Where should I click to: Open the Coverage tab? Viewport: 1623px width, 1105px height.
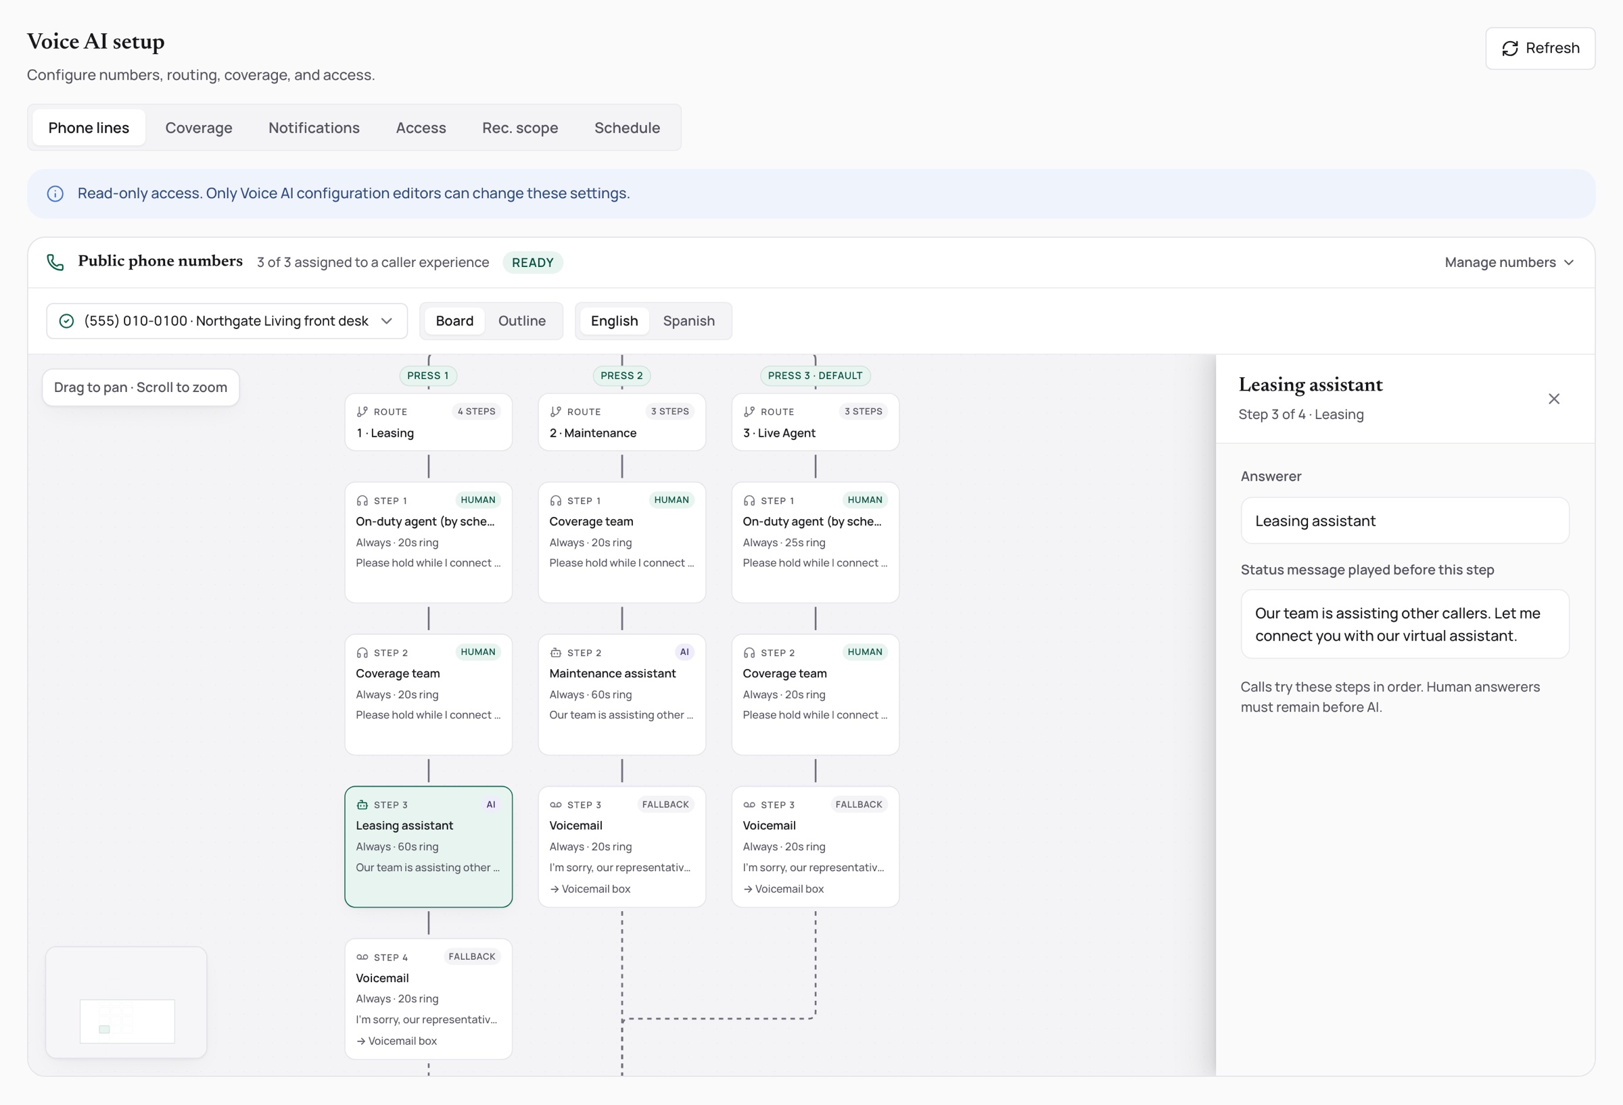coord(198,128)
